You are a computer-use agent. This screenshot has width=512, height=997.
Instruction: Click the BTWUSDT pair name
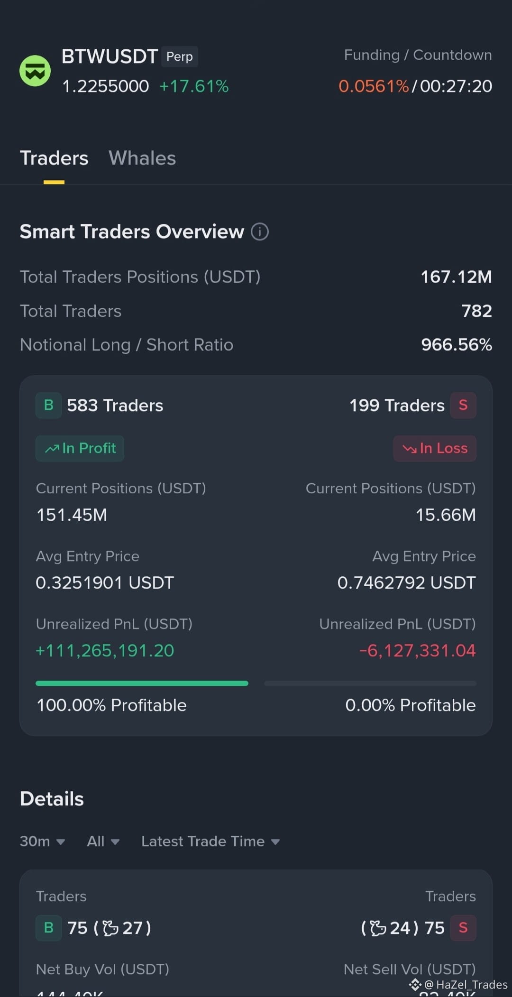110,56
